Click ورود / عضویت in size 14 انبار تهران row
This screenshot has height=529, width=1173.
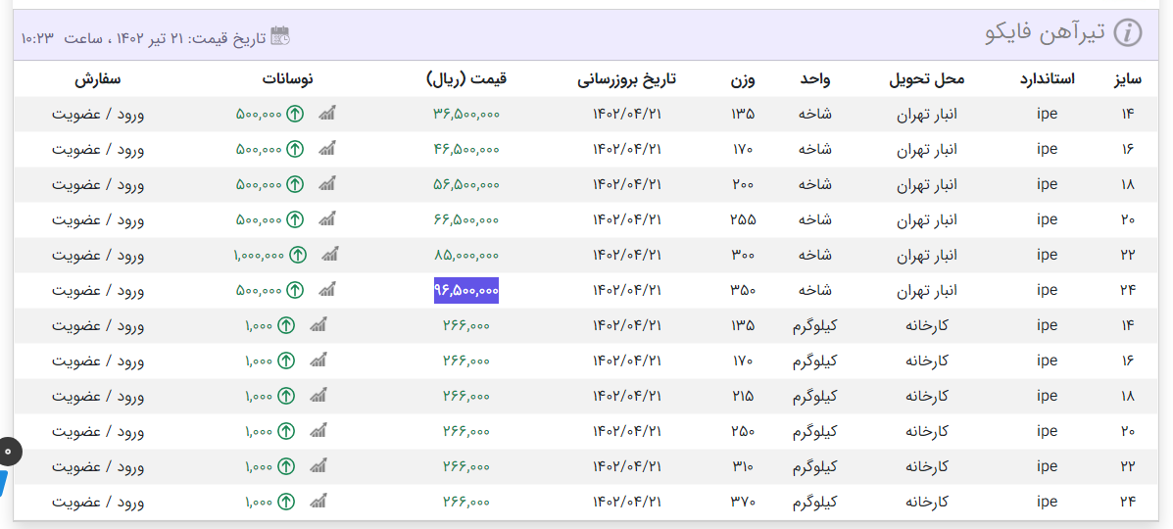98,115
